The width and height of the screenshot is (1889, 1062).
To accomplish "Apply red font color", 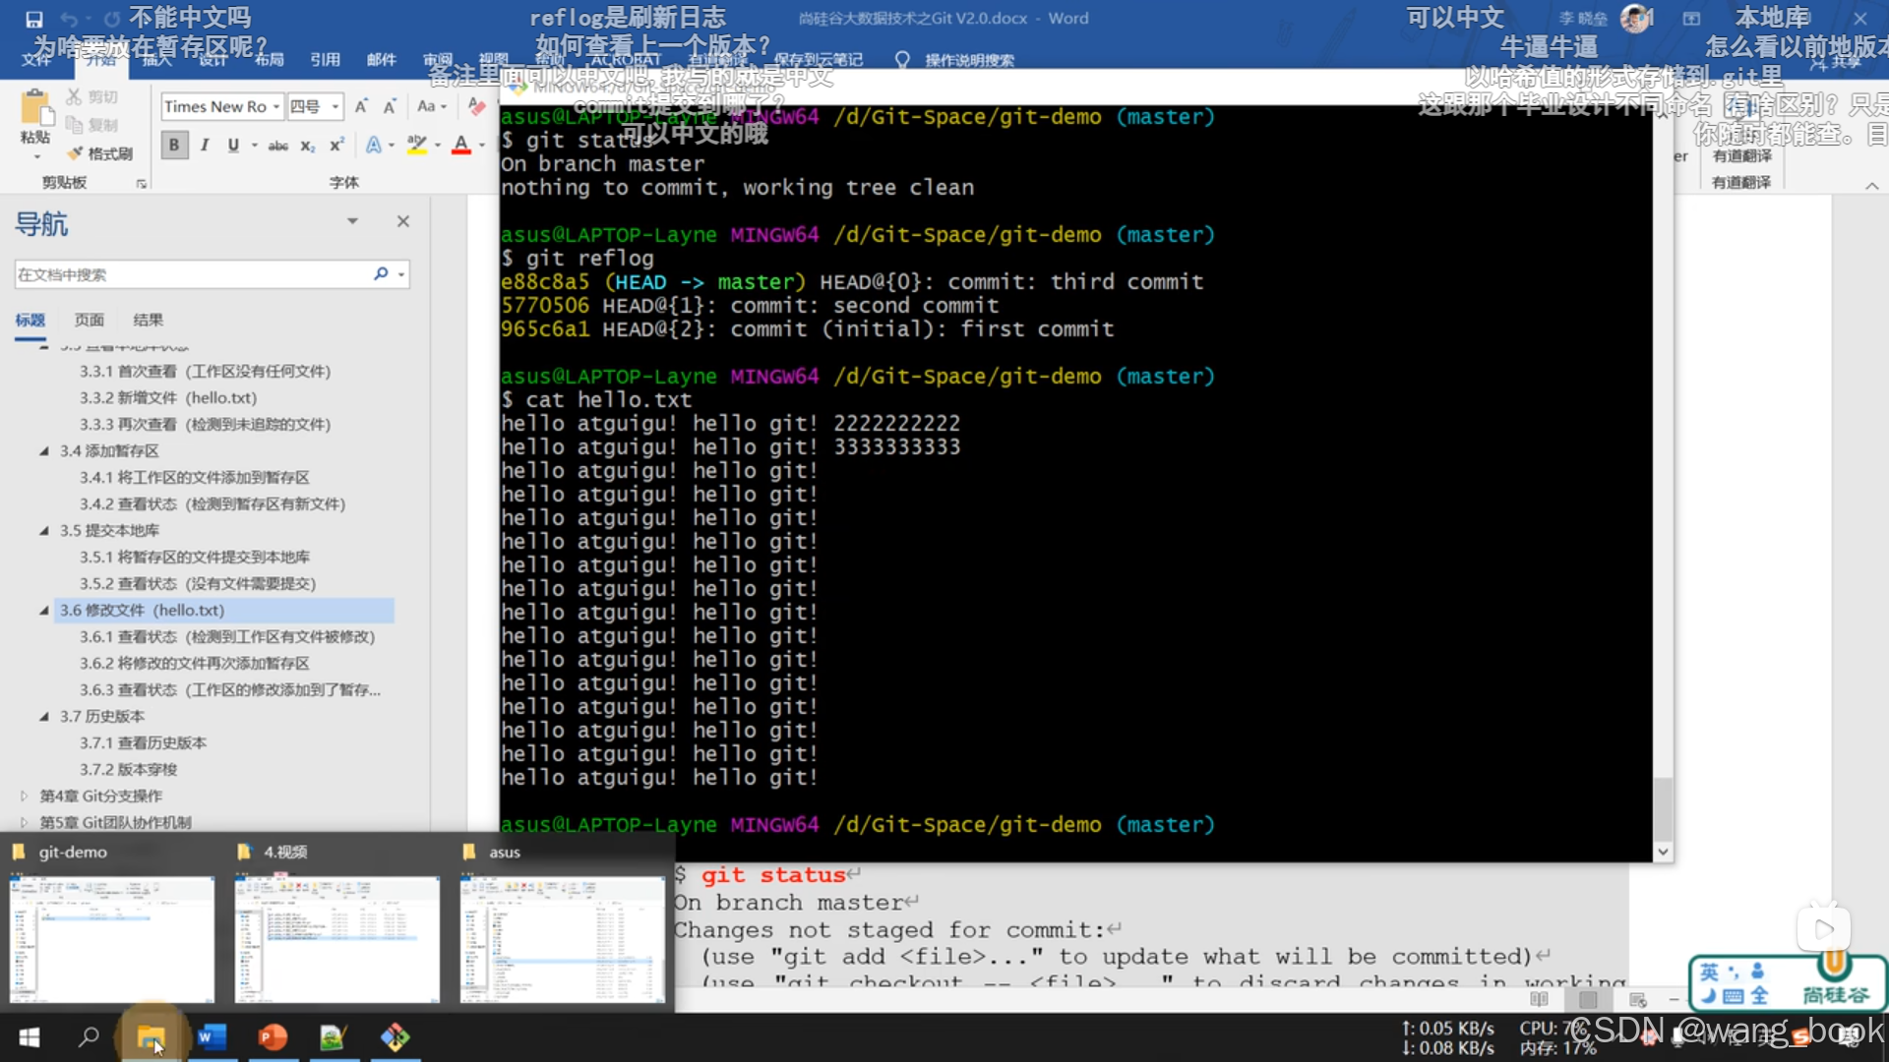I will click(461, 146).
